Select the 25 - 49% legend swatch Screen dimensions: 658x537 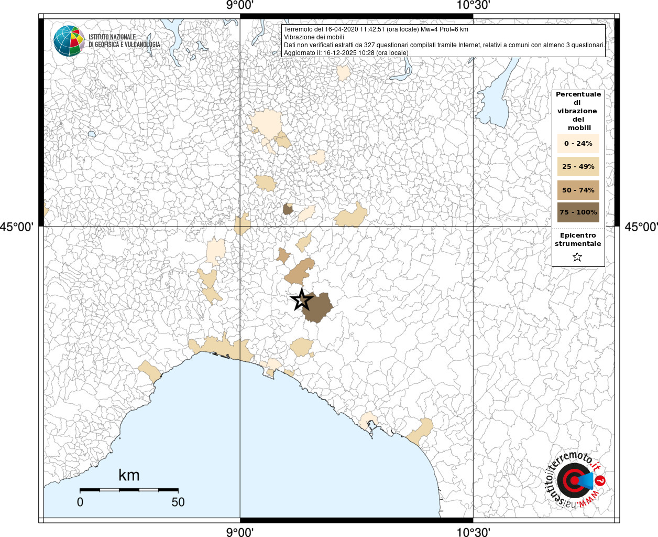coord(578,166)
